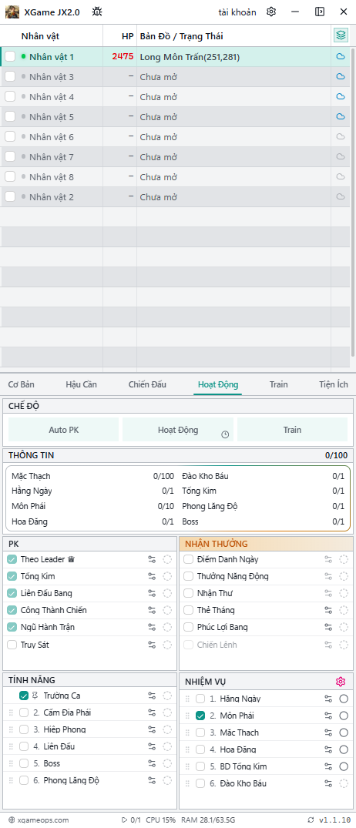Uncheck Theo Leader in PK

click(12, 559)
